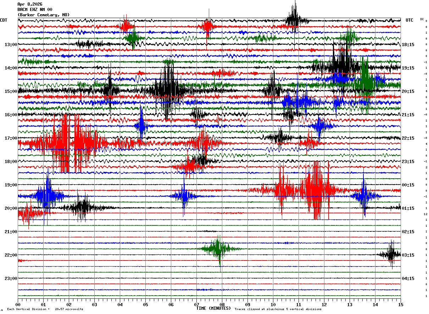Click the 18:15 UTC time label
429x314 pixels.
pos(408,45)
